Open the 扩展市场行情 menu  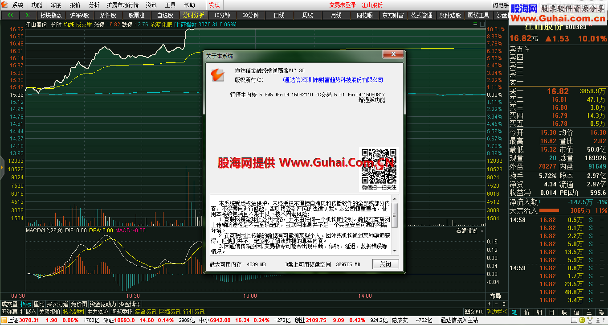point(122,5)
